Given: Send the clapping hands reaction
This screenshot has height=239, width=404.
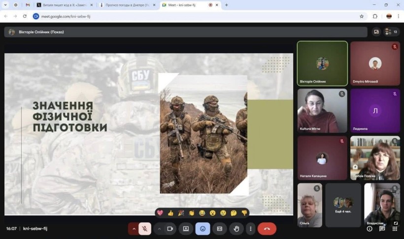Looking at the screenshot, I should click(x=192, y=213).
